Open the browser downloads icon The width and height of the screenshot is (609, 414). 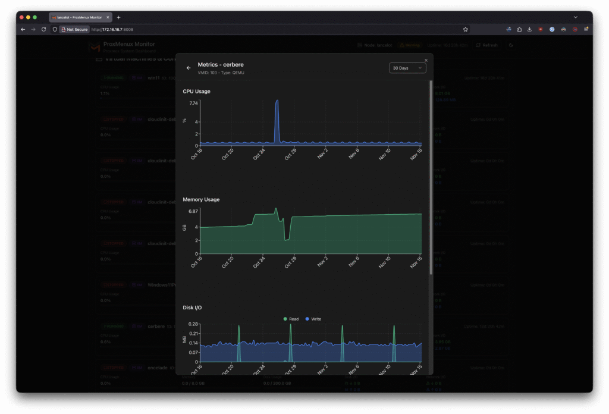coord(529,29)
